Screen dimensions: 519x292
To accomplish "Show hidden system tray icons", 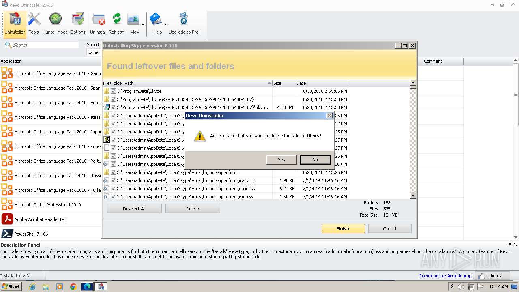I will coord(452,287).
